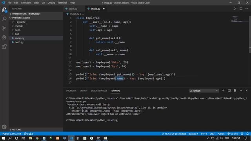The image size is (251, 141).
Task: Click the notifications bell in status bar
Action: click(x=247, y=134)
